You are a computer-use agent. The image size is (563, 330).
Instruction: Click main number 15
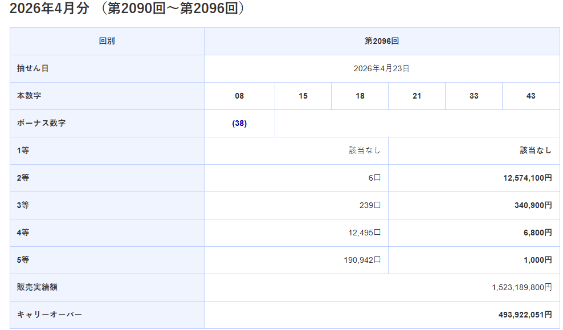tap(303, 96)
